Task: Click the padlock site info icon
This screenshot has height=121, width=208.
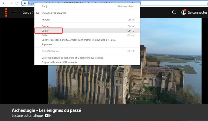Action: 25,3
